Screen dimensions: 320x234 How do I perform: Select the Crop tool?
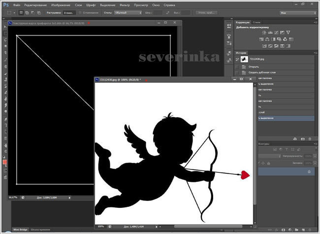pyautogui.click(x=5, y=52)
